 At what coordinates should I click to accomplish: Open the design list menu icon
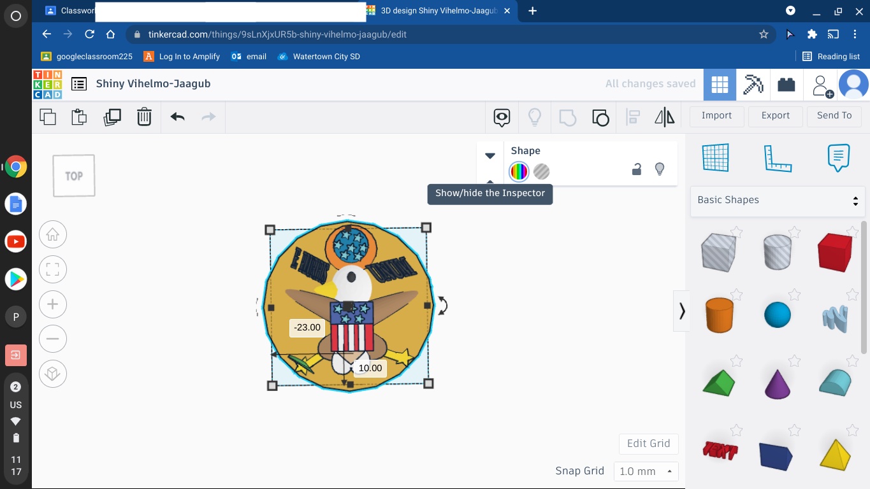[79, 84]
